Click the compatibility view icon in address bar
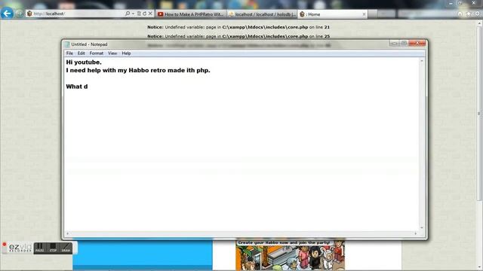 [x=139, y=14]
